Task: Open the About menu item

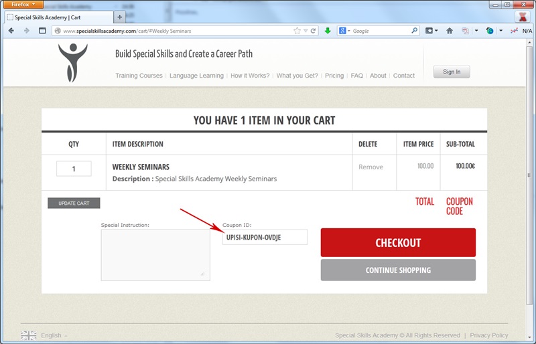Action: click(378, 76)
